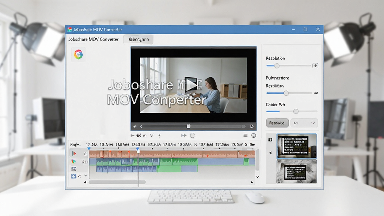Select the lower grayscale thumbnail in right panel
Viewport: 384px width, 216px height.
tap(297, 171)
